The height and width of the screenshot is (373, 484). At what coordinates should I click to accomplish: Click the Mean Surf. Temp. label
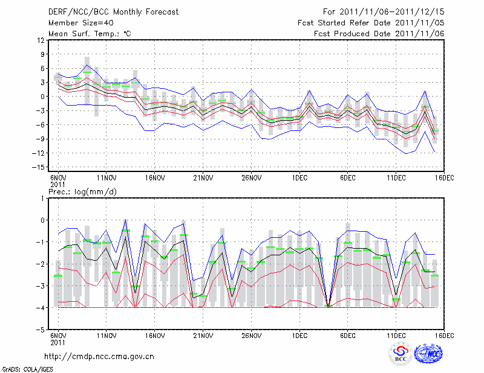pos(90,33)
